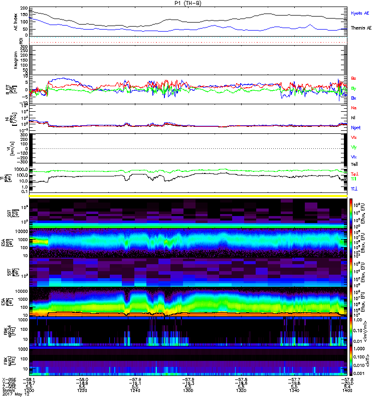Click the "1240" time axis label
Screen dimensions: 376x401
click(135, 390)
